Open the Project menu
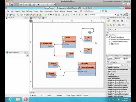136x102 pixels. (x=36, y=11)
